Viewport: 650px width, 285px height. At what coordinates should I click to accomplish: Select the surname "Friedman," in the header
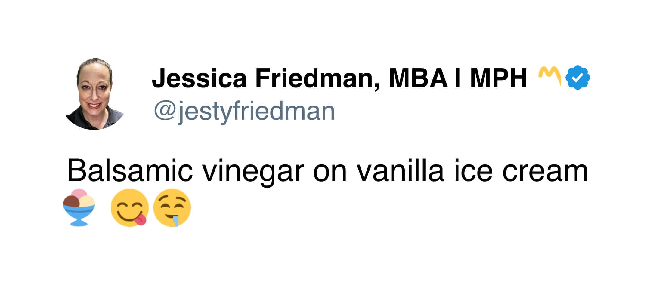(317, 78)
